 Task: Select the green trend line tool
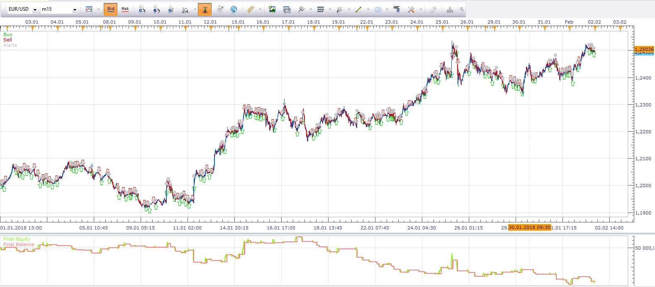(x=358, y=9)
